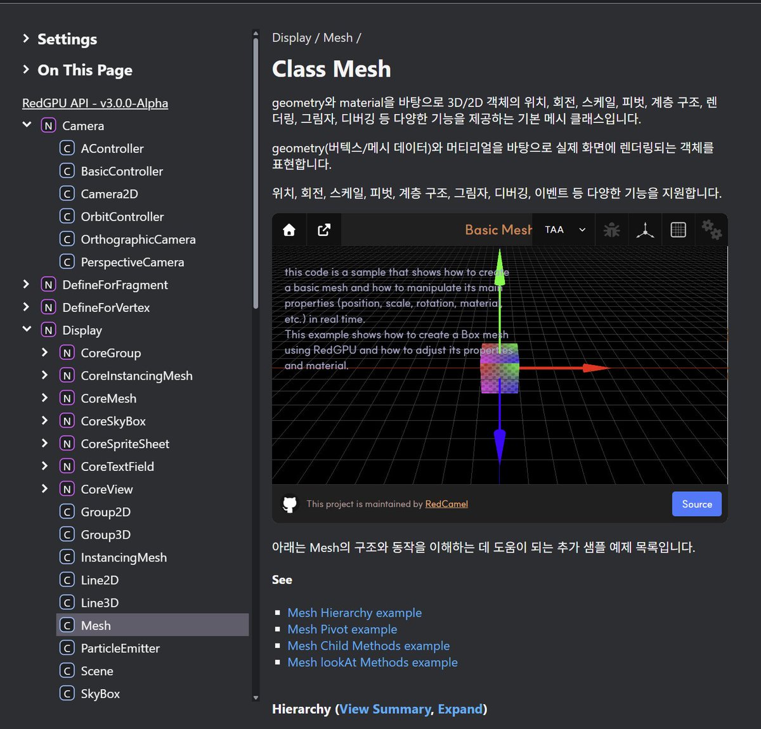Click the C class icon beside Line3D
The width and height of the screenshot is (761, 729).
tap(67, 603)
